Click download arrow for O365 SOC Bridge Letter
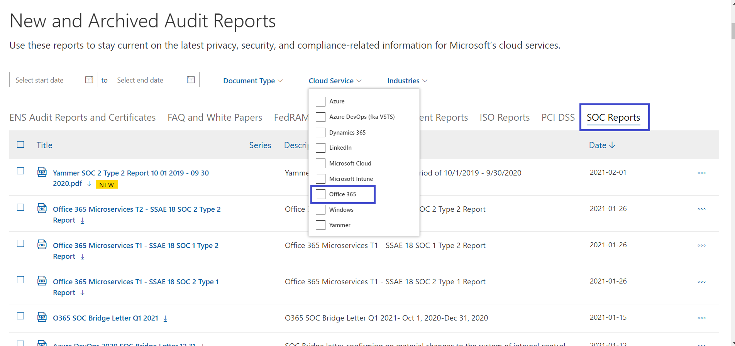The height and width of the screenshot is (346, 735). tap(165, 319)
